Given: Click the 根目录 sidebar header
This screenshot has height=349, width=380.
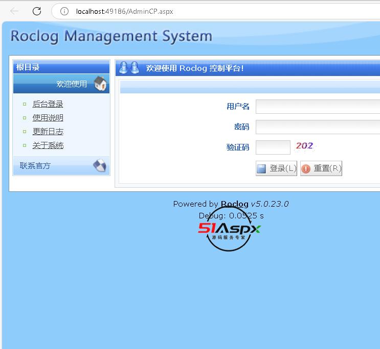Looking at the screenshot, I should [x=61, y=67].
